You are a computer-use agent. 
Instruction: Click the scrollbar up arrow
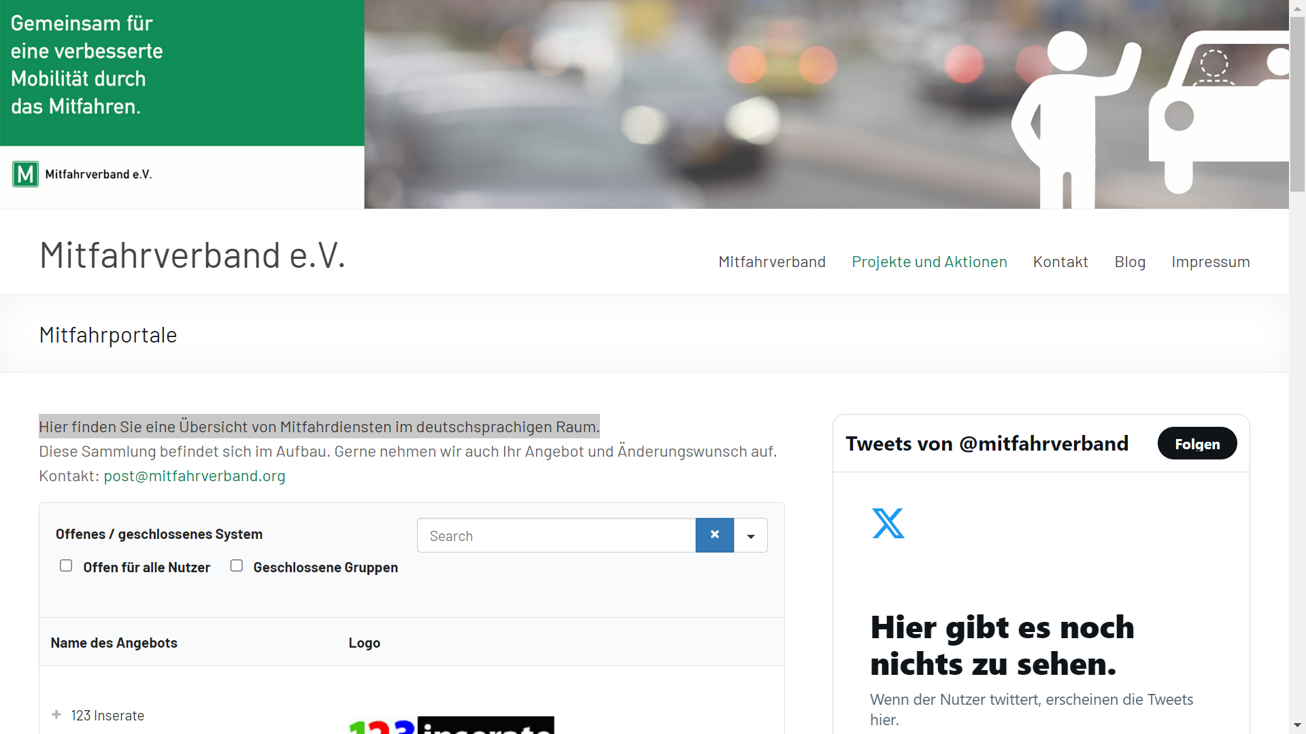(x=1297, y=9)
